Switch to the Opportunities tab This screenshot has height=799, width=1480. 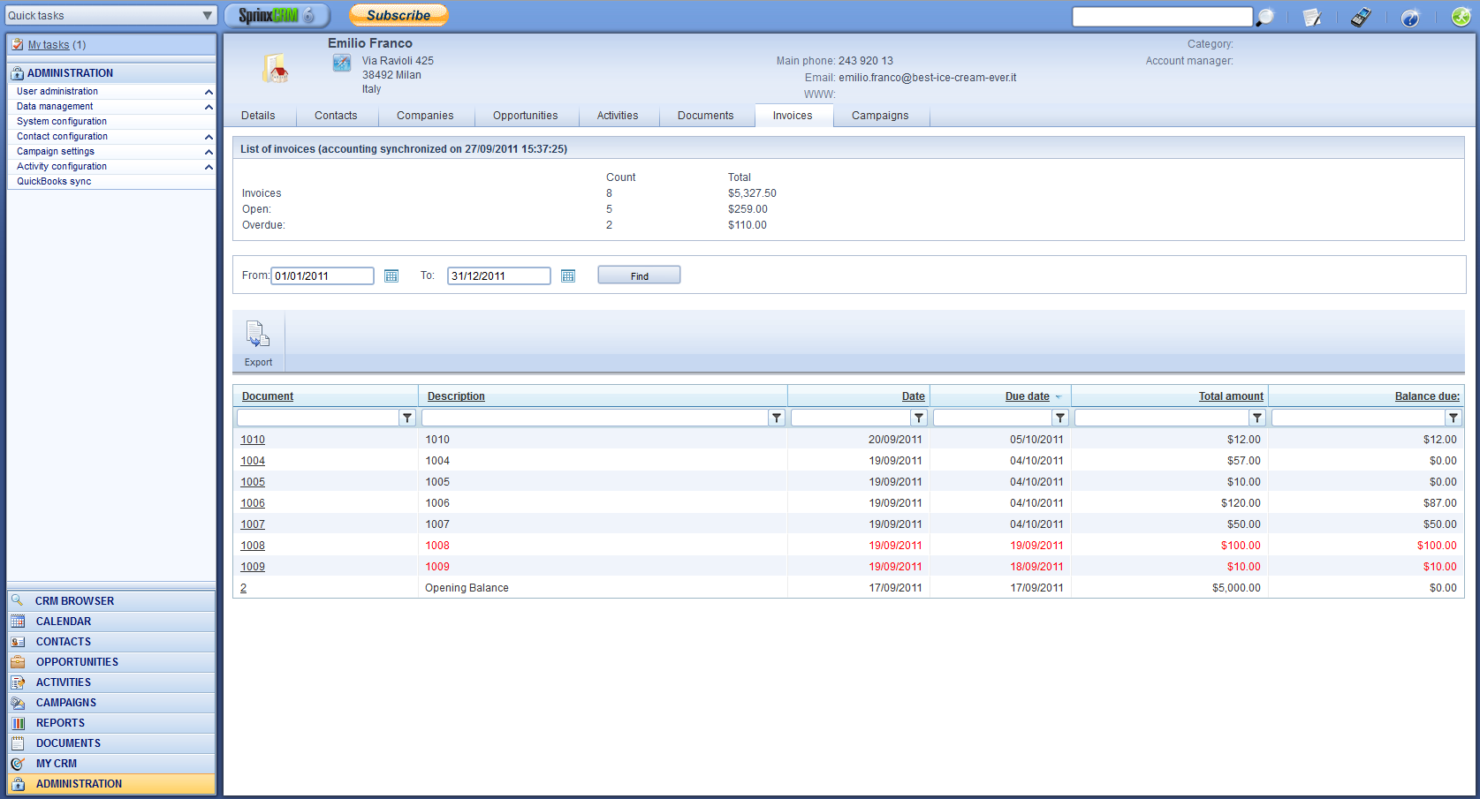point(525,116)
